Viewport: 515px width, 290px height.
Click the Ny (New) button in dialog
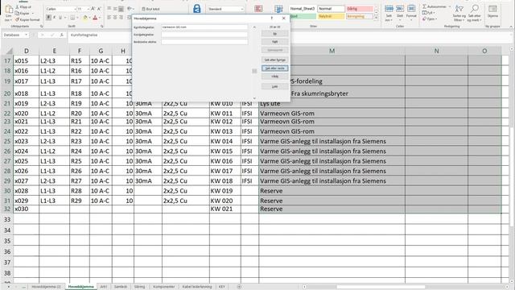pos(275,34)
